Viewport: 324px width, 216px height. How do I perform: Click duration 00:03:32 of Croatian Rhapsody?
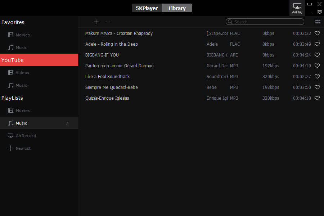(302, 33)
